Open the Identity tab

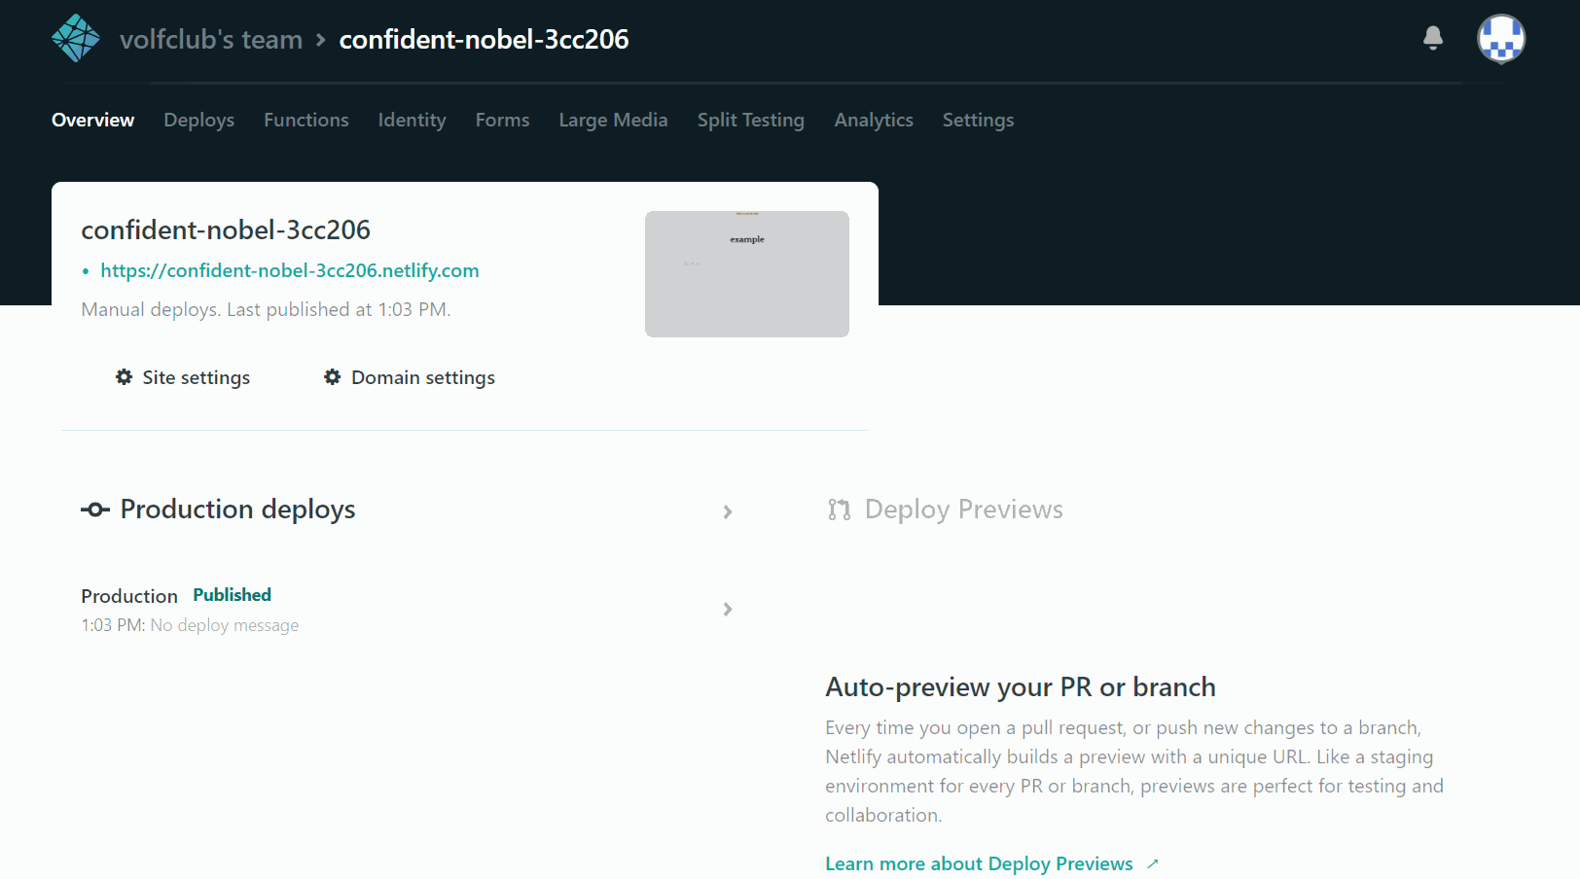(413, 120)
